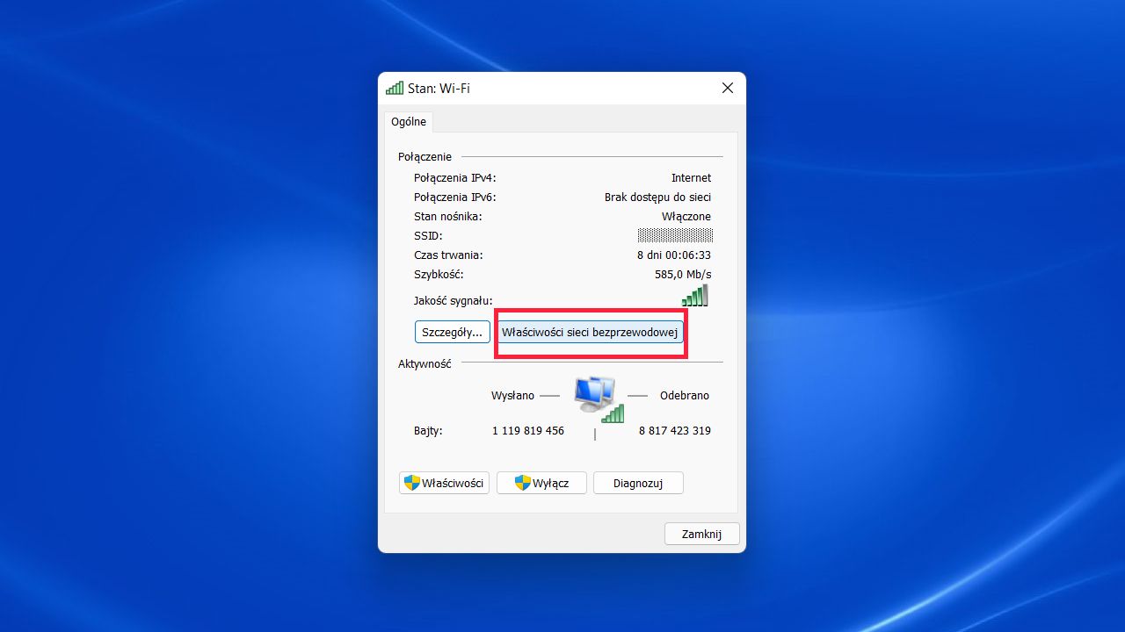Open connection details with the Szczegóły button
Screen dimensions: 1125x632
point(452,332)
